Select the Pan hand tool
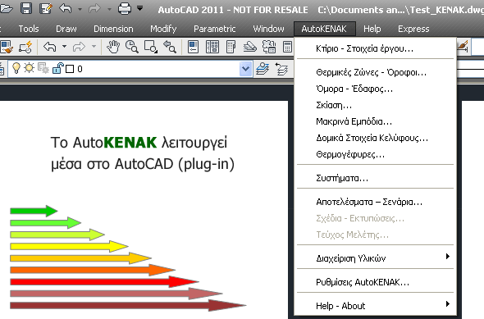The image size is (484, 319). (113, 48)
